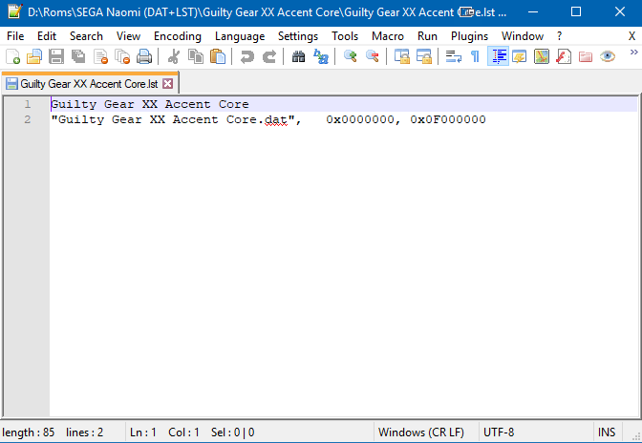
Task: Open the Replace toolbar icon
Action: (321, 56)
